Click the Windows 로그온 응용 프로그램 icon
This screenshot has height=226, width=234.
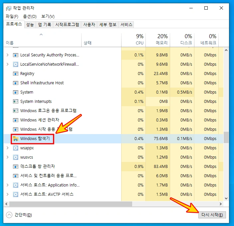[16, 111]
